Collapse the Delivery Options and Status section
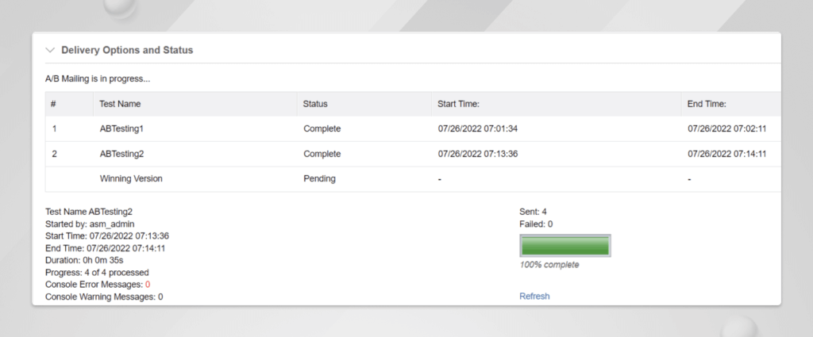The height and width of the screenshot is (337, 813). 51,50
